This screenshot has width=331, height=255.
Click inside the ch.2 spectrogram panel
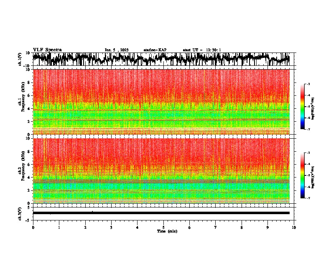[x=161, y=171]
